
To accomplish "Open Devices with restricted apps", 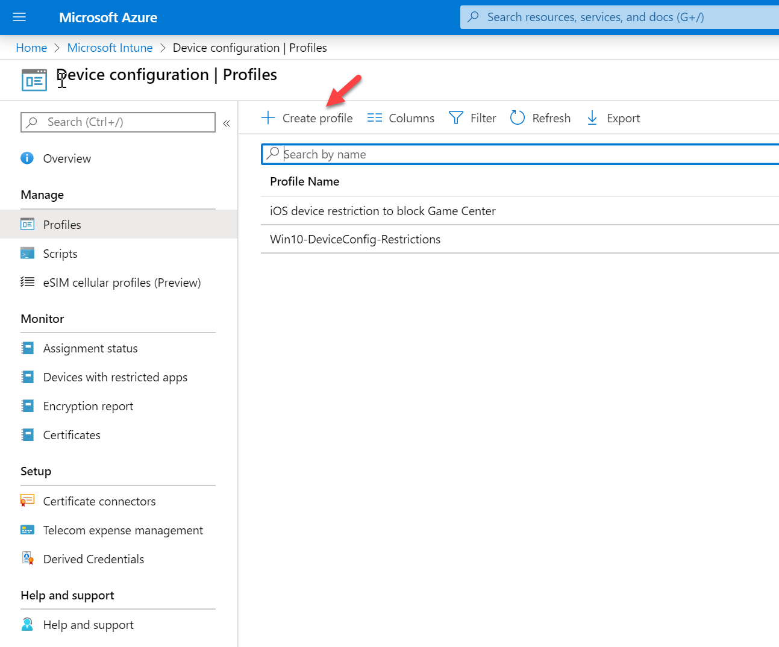I will click(115, 377).
